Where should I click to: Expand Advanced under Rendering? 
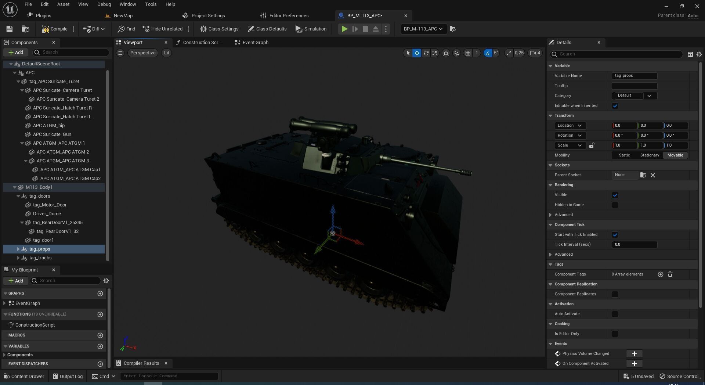pos(550,215)
